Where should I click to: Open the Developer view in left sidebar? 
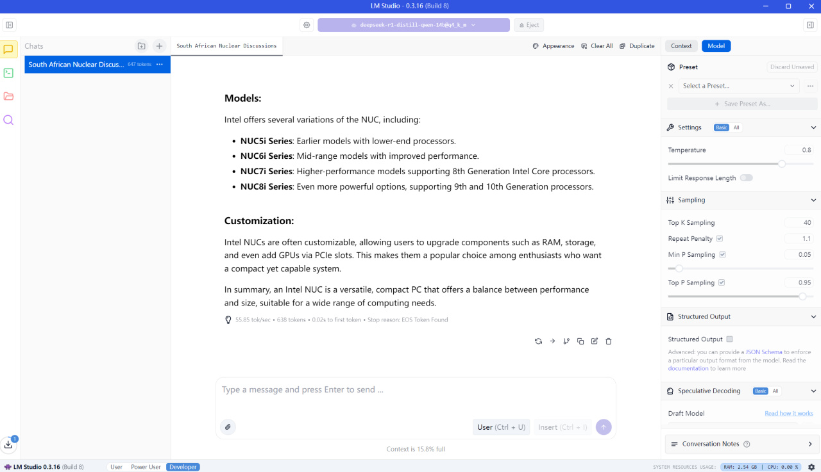(x=8, y=73)
